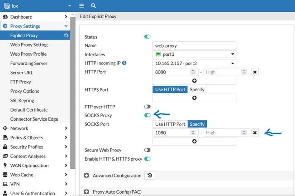Select Specify for SOCKS Port
Image resolution: width=295 pixels, height=196 pixels.
[197, 124]
